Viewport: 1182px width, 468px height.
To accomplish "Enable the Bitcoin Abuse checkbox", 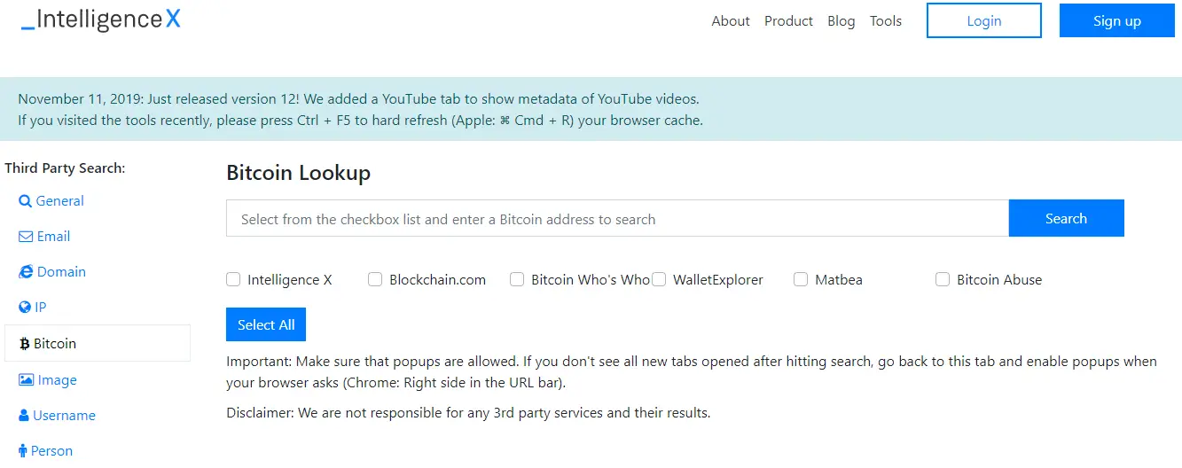I will tap(943, 280).
